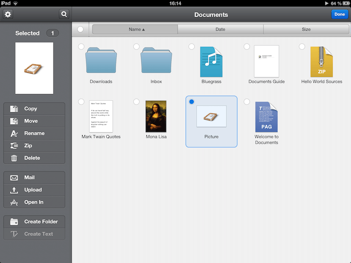Delete the selected Picture file
351x263 pixels.
click(x=34, y=158)
